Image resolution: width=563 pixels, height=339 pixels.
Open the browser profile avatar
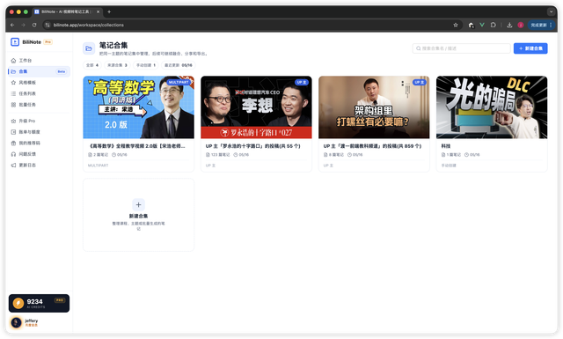click(x=520, y=25)
